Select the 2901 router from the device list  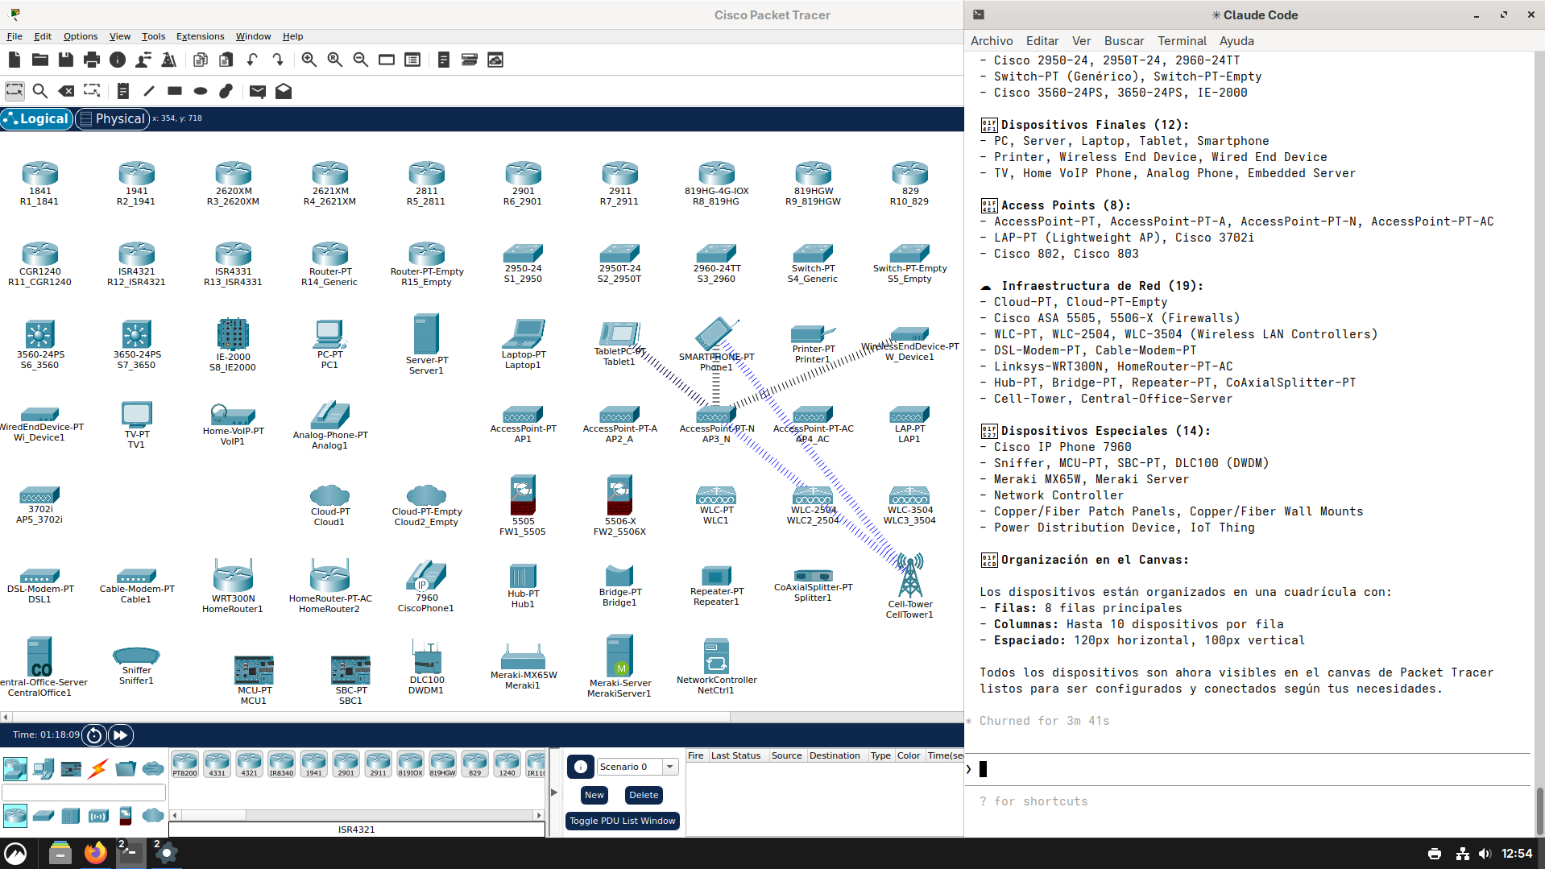(x=346, y=763)
